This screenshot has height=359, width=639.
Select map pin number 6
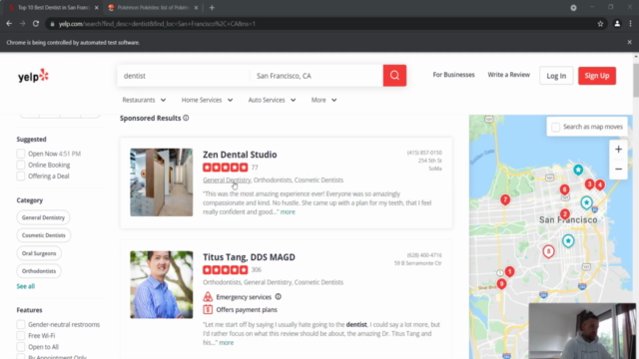click(x=564, y=189)
